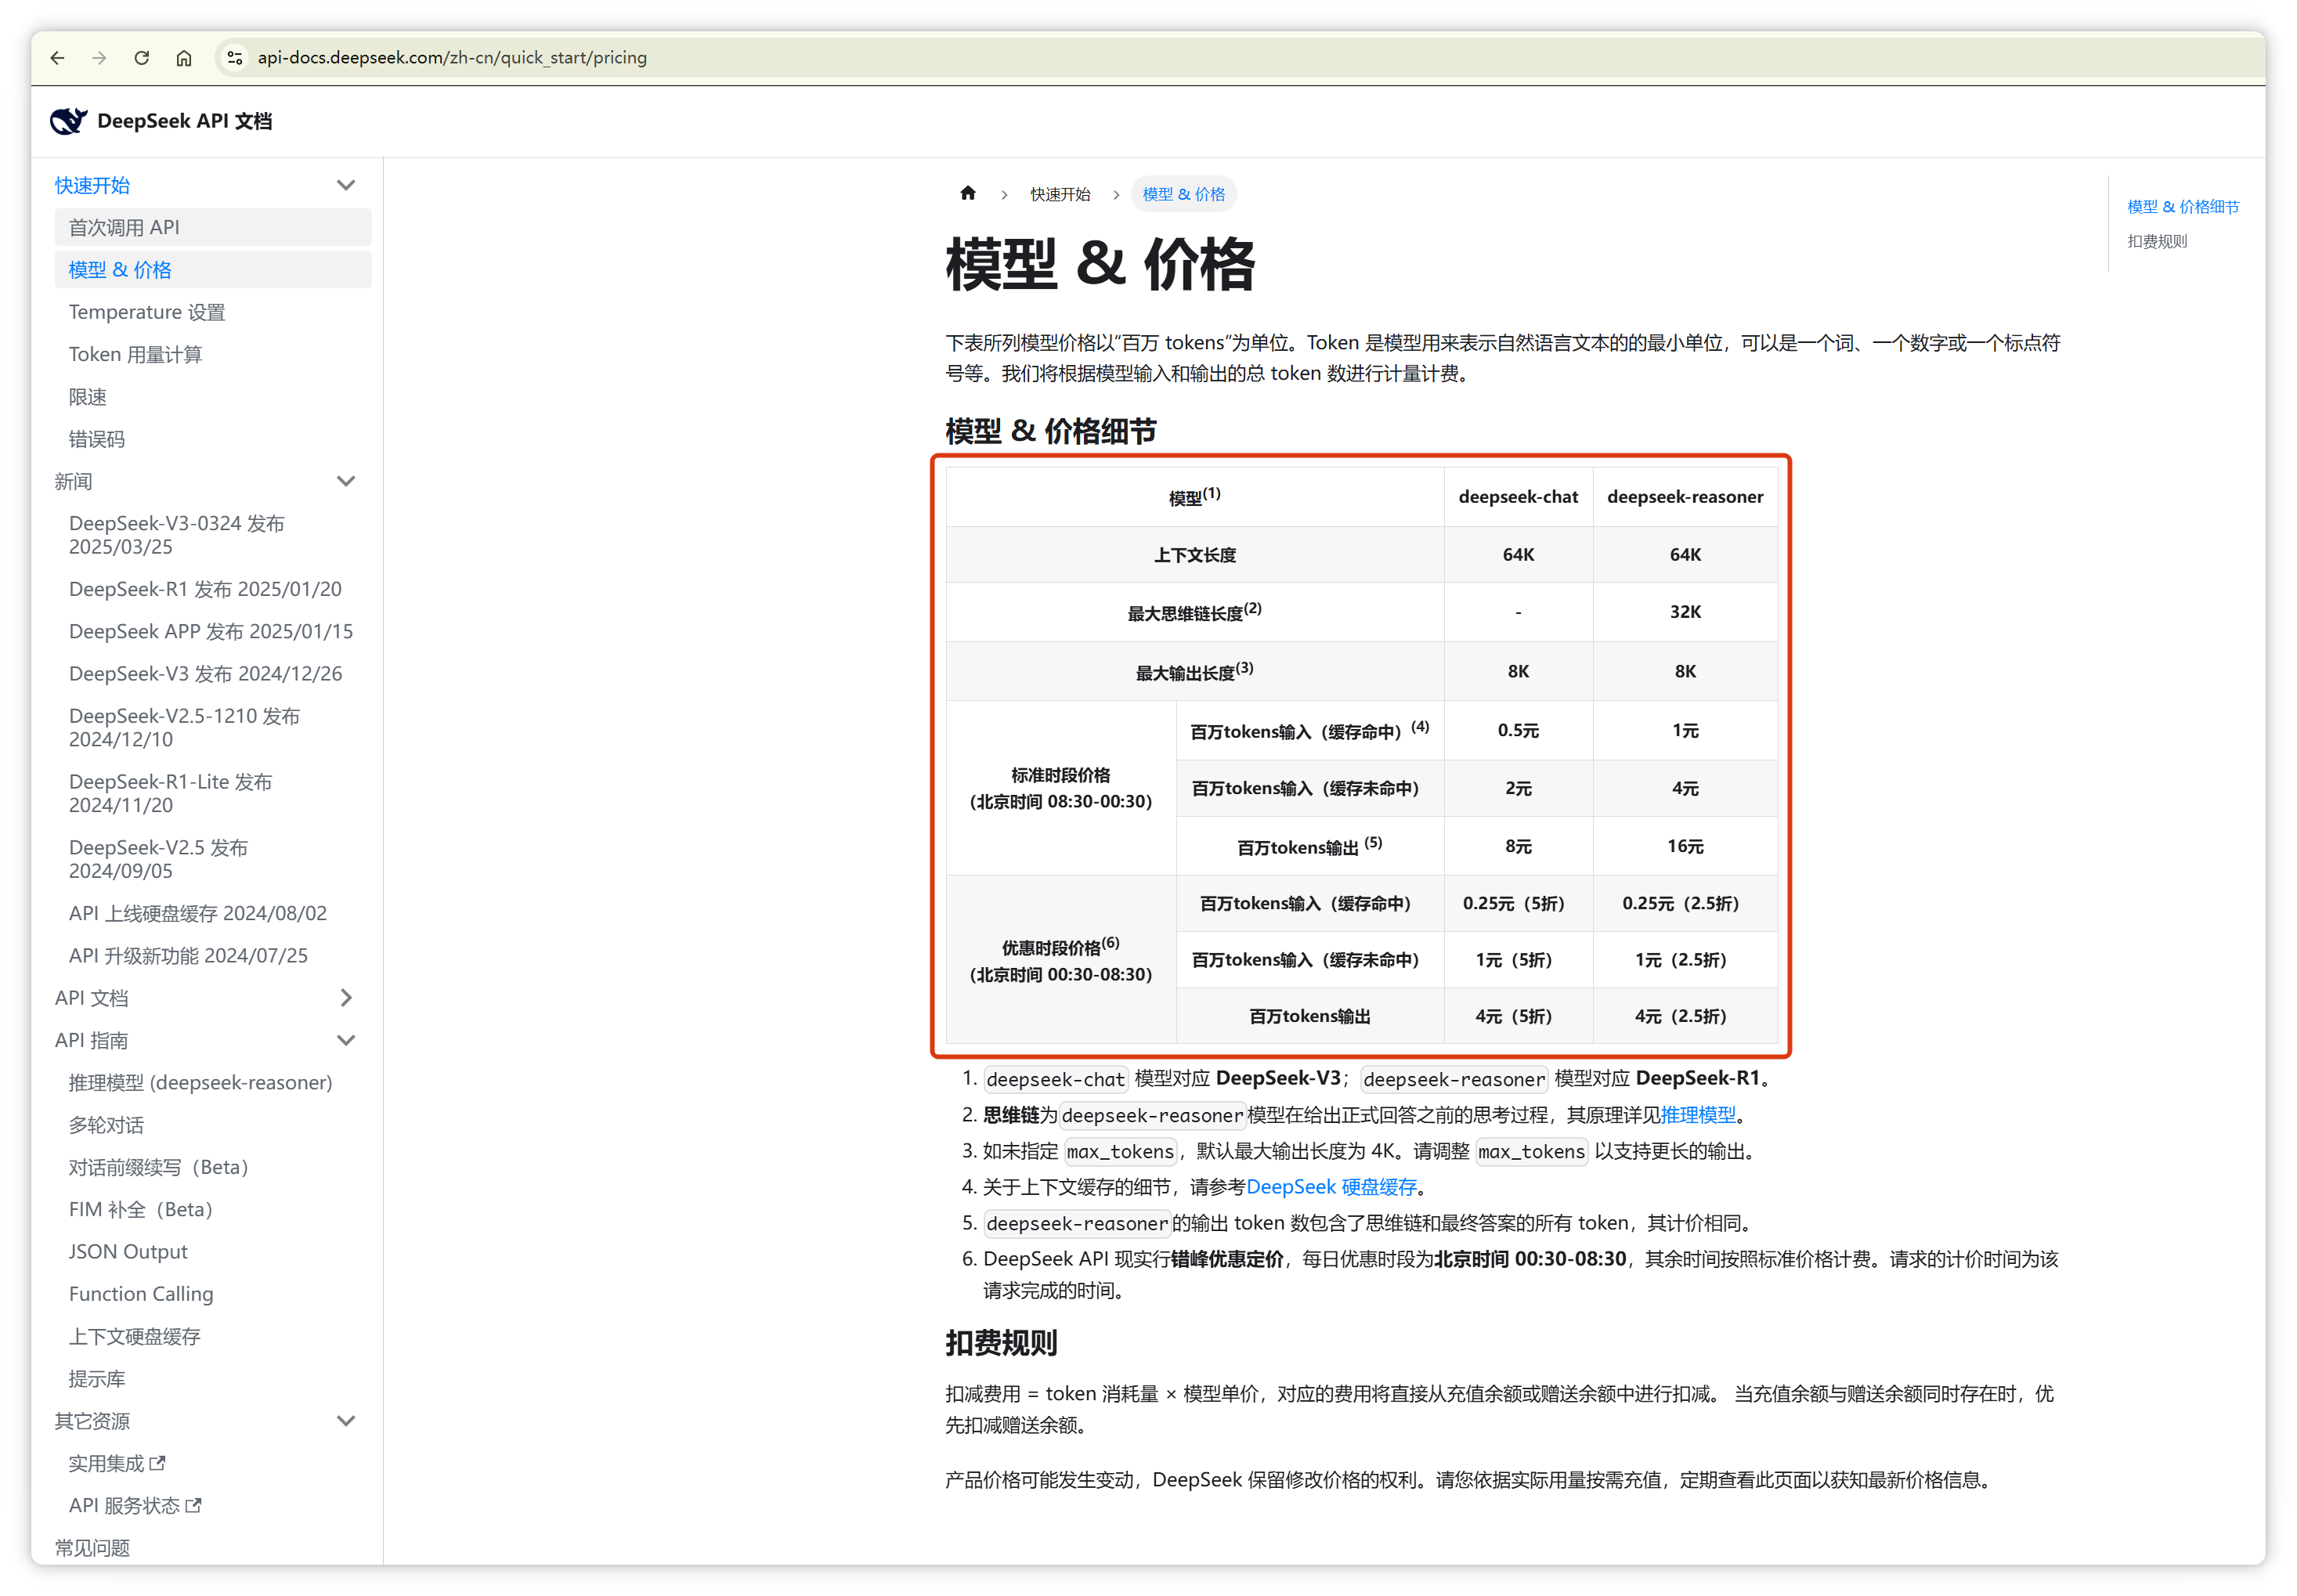Open 首次调用 API sidebar page
2297x1596 pixels.
point(124,228)
